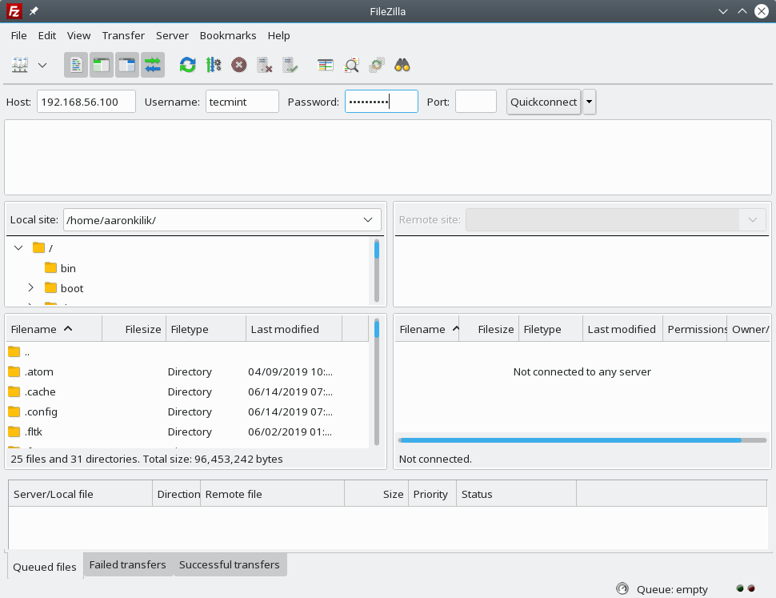Click the Quickconnect button
Viewport: 776px width, 598px height.
click(543, 102)
